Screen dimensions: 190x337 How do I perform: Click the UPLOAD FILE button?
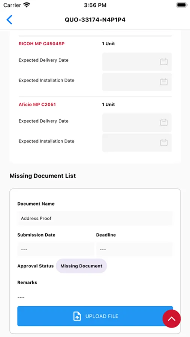click(x=95, y=316)
